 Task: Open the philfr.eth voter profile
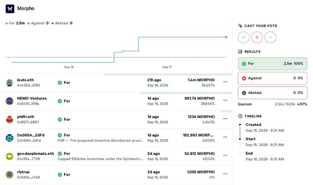[x=26, y=117]
